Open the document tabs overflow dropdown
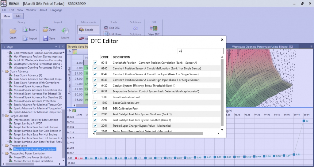Screen dimensions: 314x167 coord(311,46)
